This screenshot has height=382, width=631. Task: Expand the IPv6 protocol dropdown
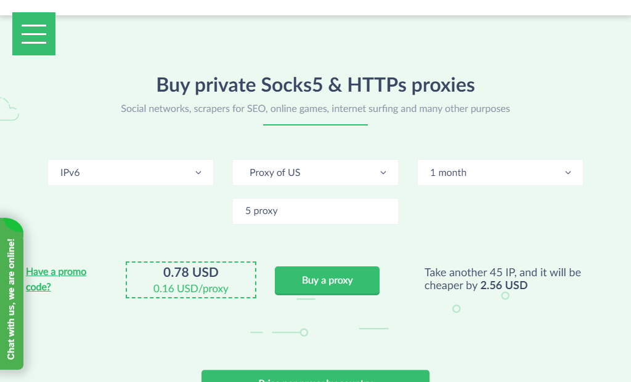click(x=131, y=173)
